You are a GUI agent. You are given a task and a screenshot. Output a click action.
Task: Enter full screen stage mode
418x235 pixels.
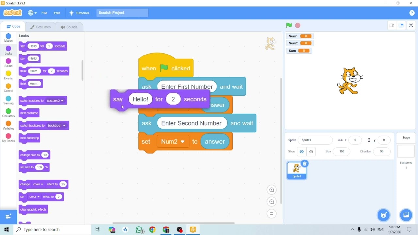(x=411, y=25)
